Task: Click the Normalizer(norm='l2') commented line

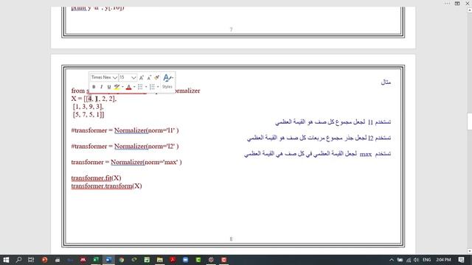Action: tap(125, 146)
